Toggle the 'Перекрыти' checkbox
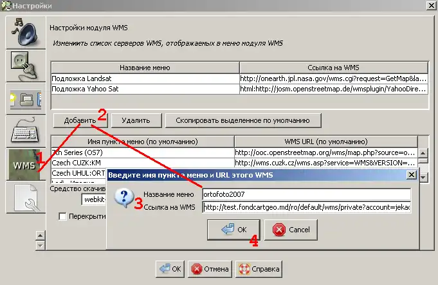Screen dimensions: 438x285 pyautogui.click(x=62, y=217)
